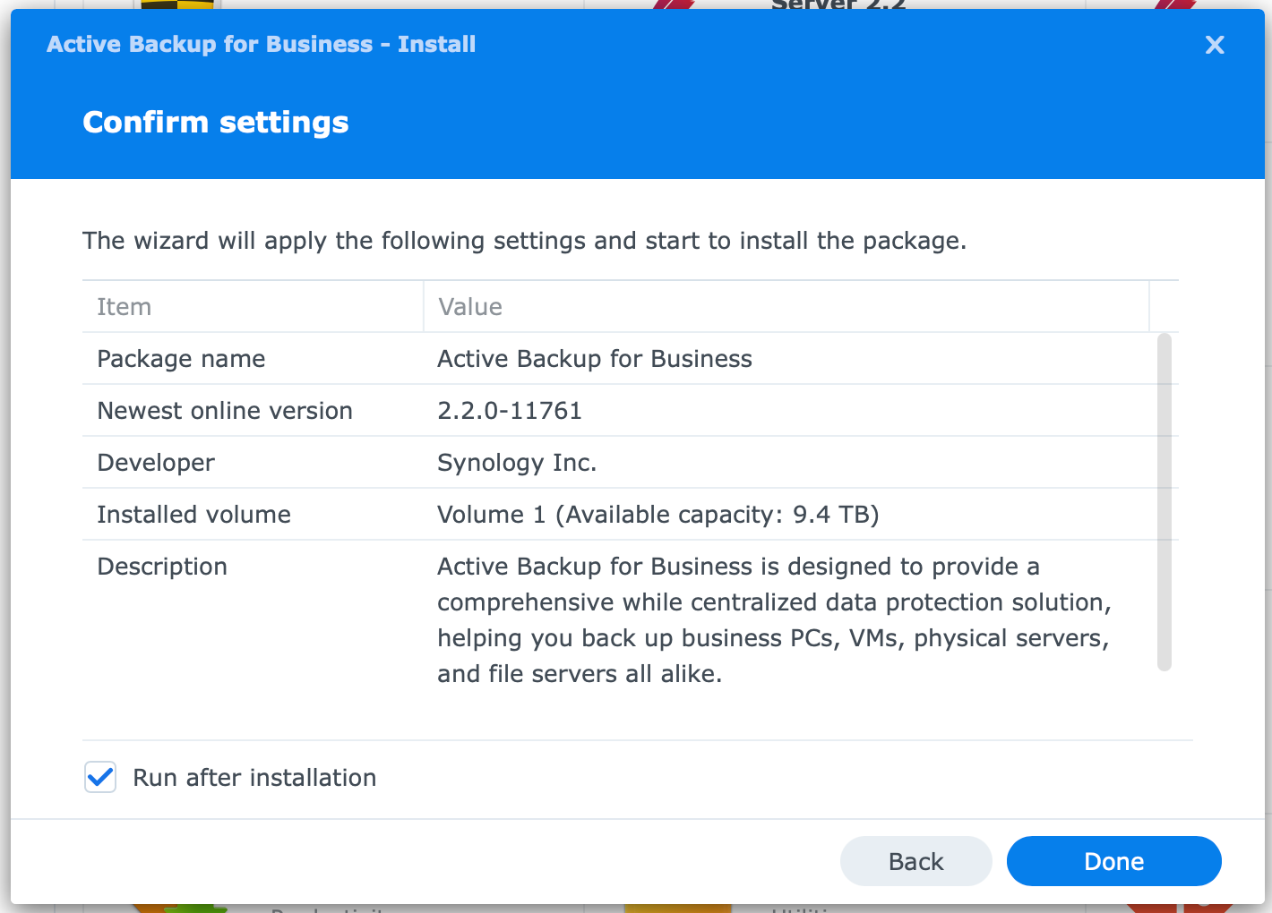Select the Newest online version row label
This screenshot has height=913, width=1272.
pos(225,411)
